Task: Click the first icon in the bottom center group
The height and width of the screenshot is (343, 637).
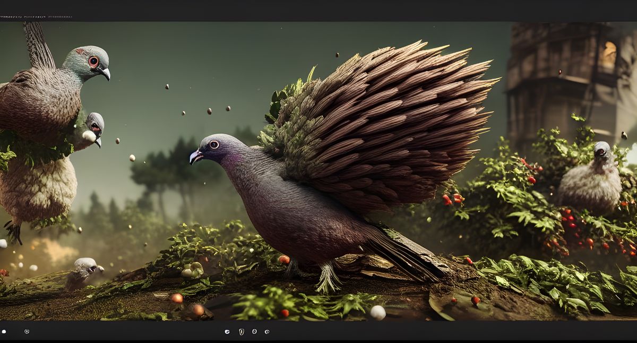Action: [227, 331]
